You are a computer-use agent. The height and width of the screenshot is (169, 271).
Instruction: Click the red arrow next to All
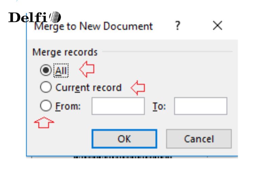[x=87, y=70]
